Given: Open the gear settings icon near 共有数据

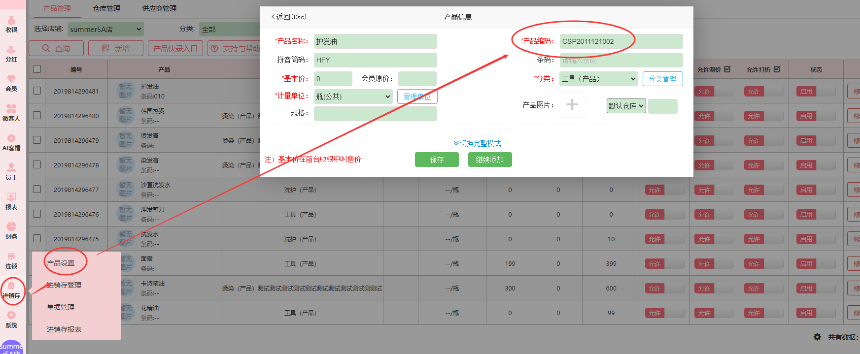Looking at the screenshot, I should tap(817, 337).
